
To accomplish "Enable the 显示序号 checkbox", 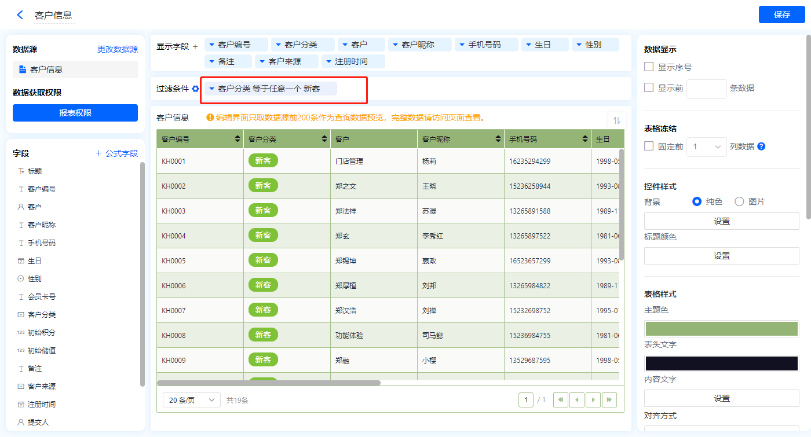I will click(x=649, y=67).
